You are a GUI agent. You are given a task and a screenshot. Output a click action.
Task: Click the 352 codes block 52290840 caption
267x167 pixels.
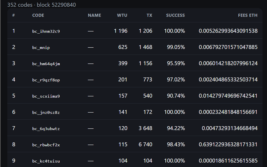42,5
